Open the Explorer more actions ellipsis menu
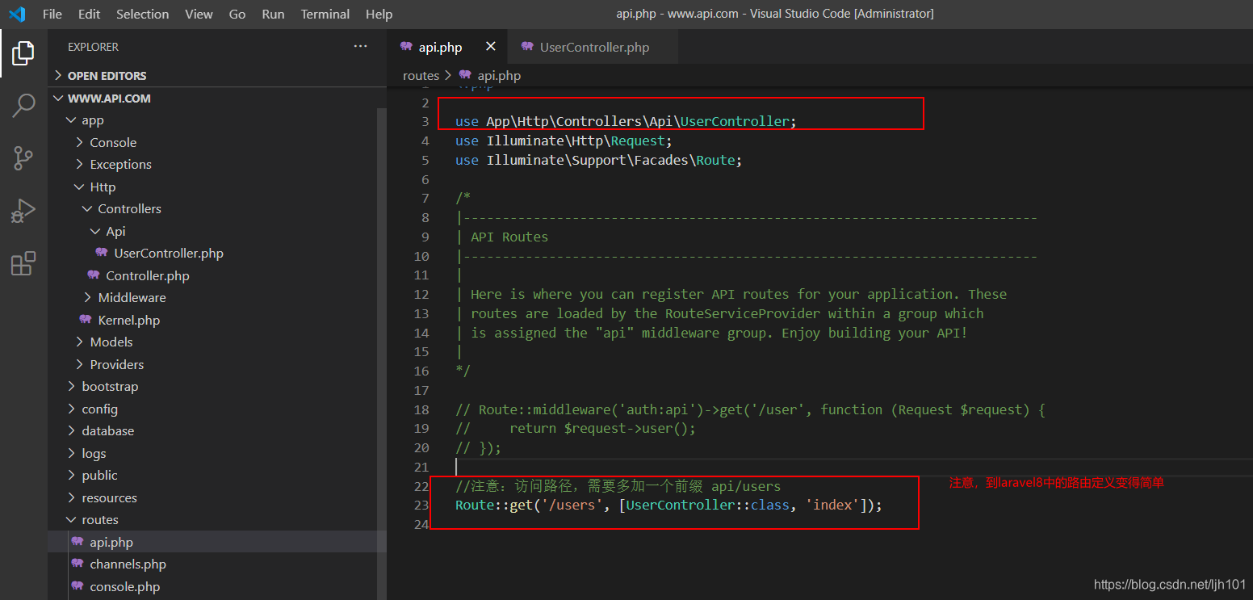This screenshot has height=600, width=1253. (361, 47)
